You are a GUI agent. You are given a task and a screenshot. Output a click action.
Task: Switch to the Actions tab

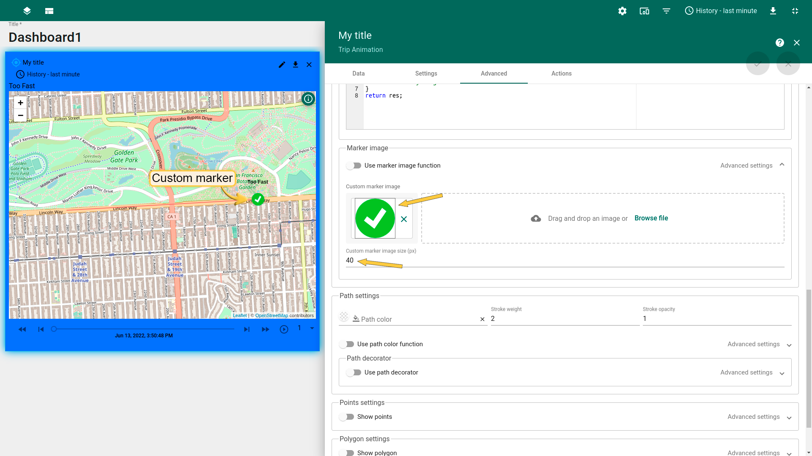[562, 73]
